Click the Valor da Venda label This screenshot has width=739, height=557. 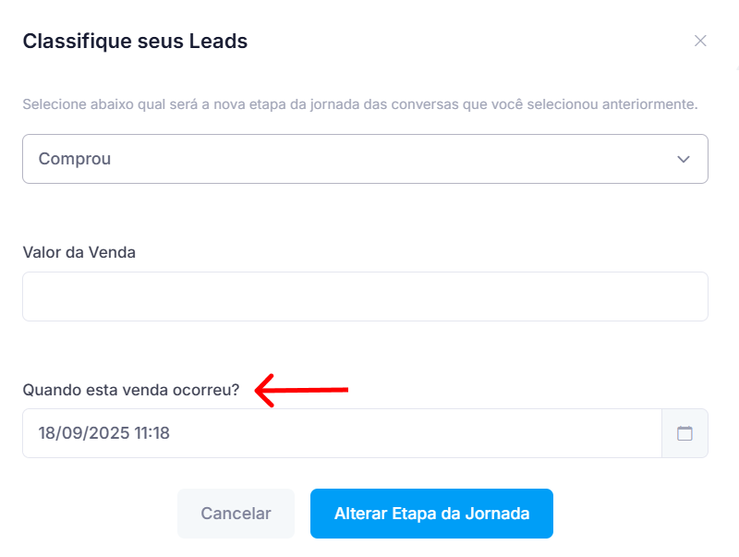coord(79,252)
